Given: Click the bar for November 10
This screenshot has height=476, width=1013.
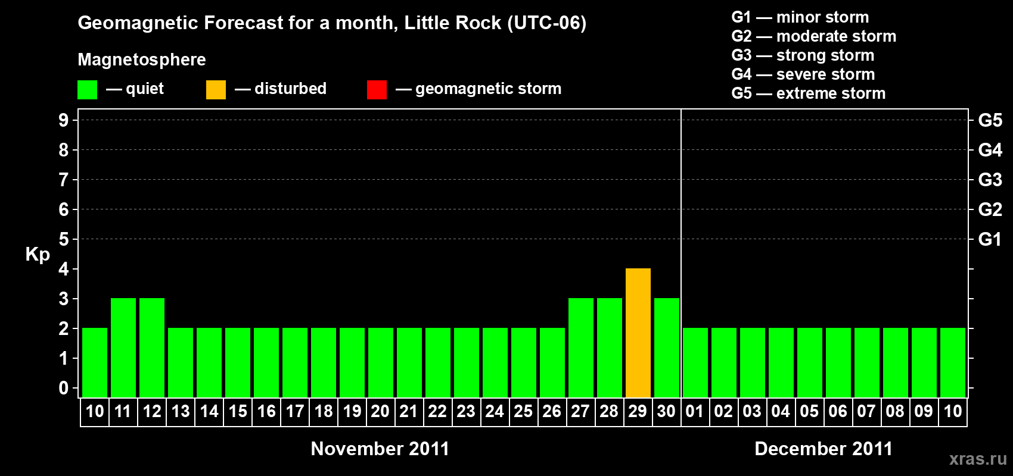Looking at the screenshot, I should click(x=95, y=362).
